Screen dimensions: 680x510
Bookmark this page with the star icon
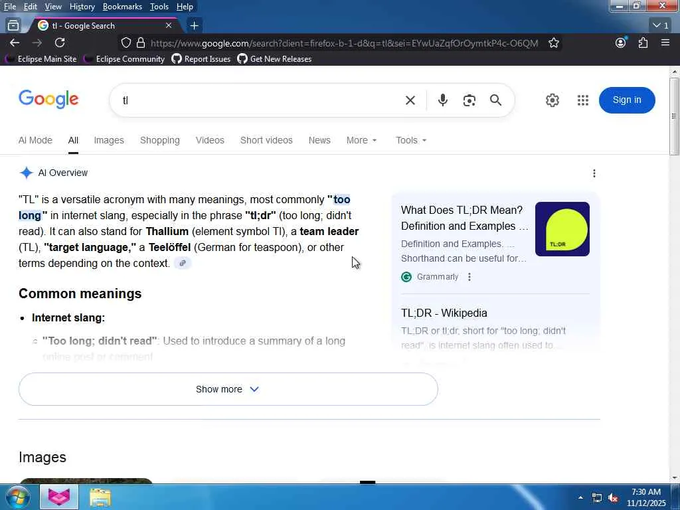(553, 42)
